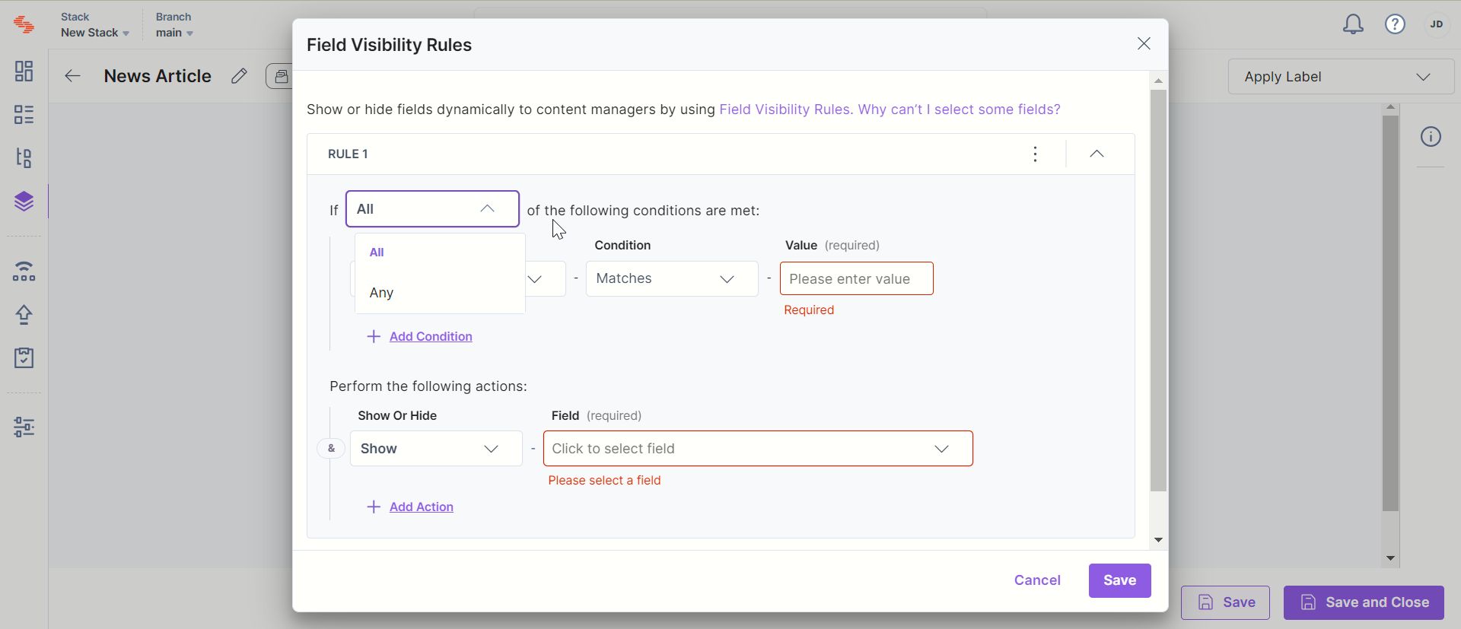Select the Any option in list

coord(440,293)
